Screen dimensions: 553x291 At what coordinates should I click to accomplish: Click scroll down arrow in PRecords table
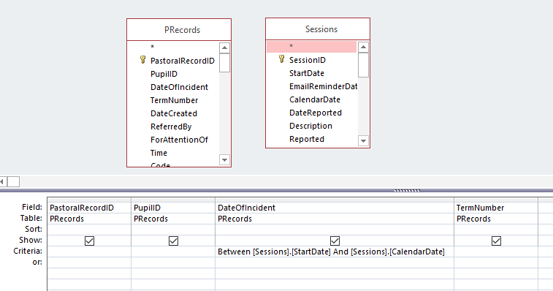(225, 160)
